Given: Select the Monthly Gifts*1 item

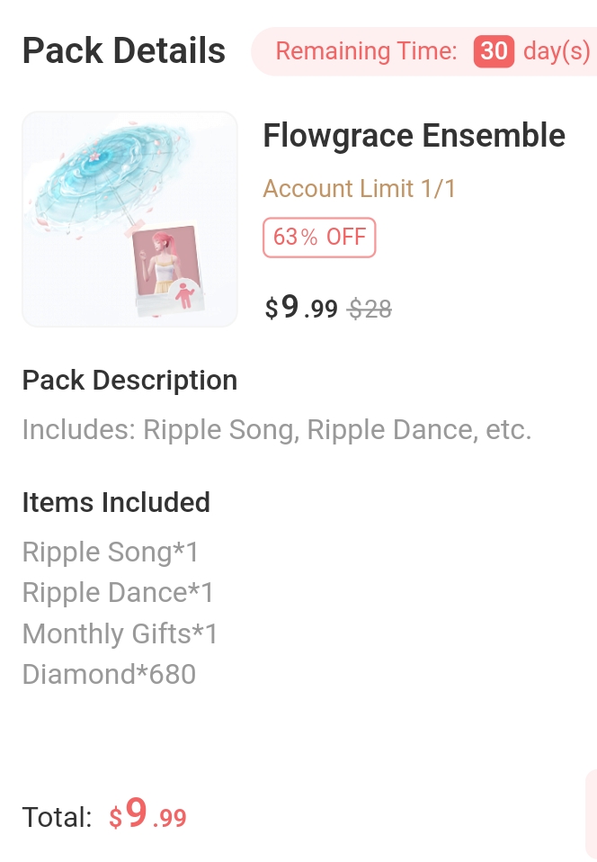Looking at the screenshot, I should click(120, 634).
